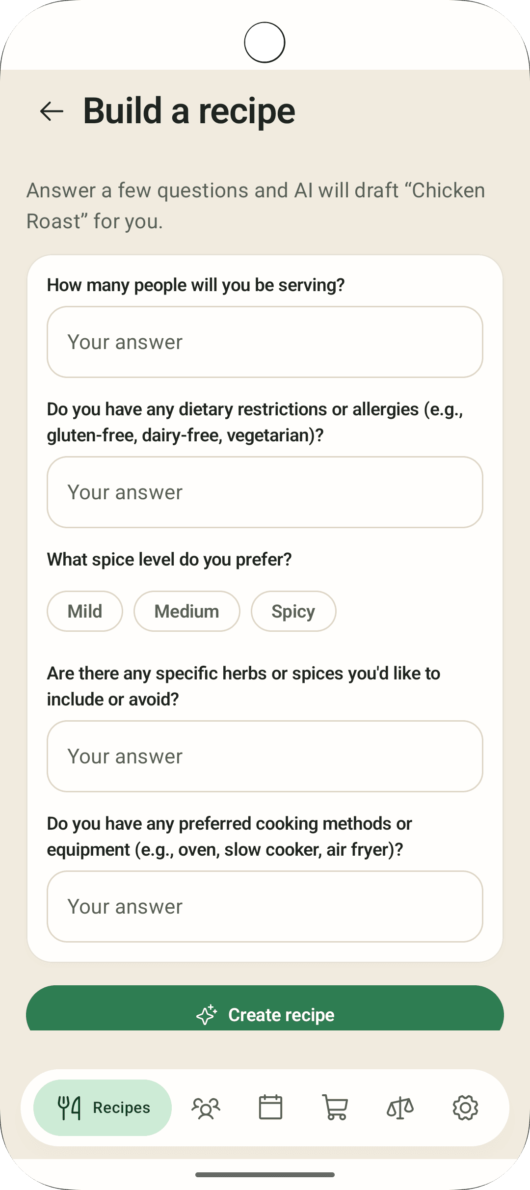The width and height of the screenshot is (530, 1190).
Task: Switch to the Recipes tab
Action: [103, 1108]
